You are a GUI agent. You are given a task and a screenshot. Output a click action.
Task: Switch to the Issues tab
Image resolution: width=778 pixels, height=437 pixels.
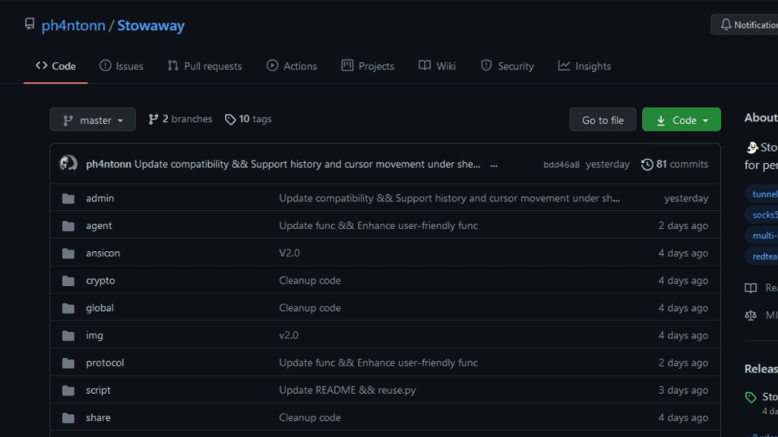click(x=121, y=66)
